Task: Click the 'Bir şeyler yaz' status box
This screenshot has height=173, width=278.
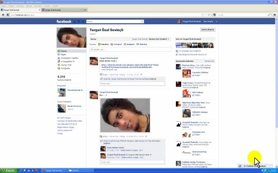Action: click(130, 50)
